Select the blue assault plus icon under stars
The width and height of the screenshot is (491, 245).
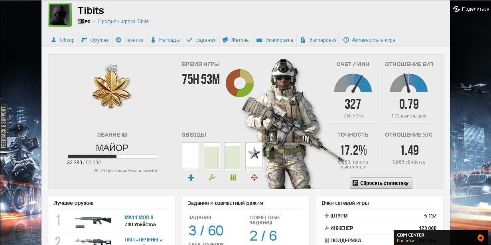pyautogui.click(x=191, y=178)
